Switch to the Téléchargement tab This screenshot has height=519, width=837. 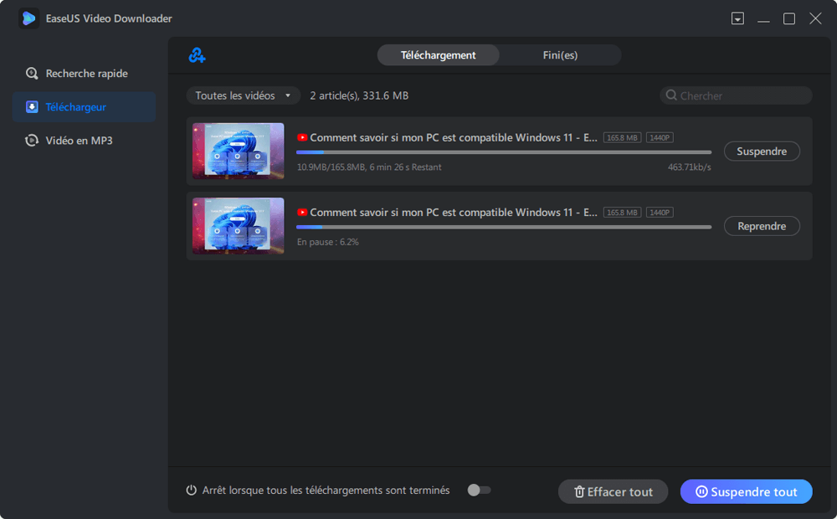(438, 55)
